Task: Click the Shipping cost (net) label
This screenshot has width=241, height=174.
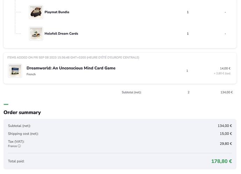Action: click(23, 134)
